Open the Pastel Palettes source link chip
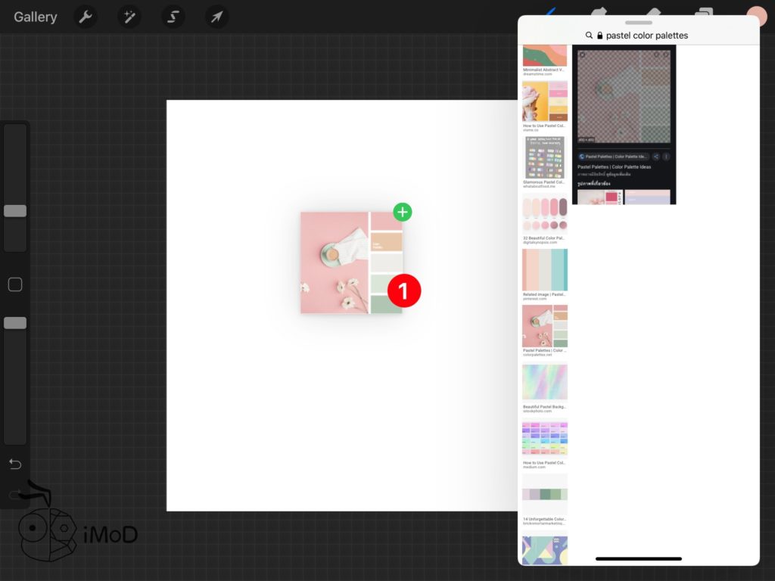Image resolution: width=775 pixels, height=581 pixels. coord(614,157)
